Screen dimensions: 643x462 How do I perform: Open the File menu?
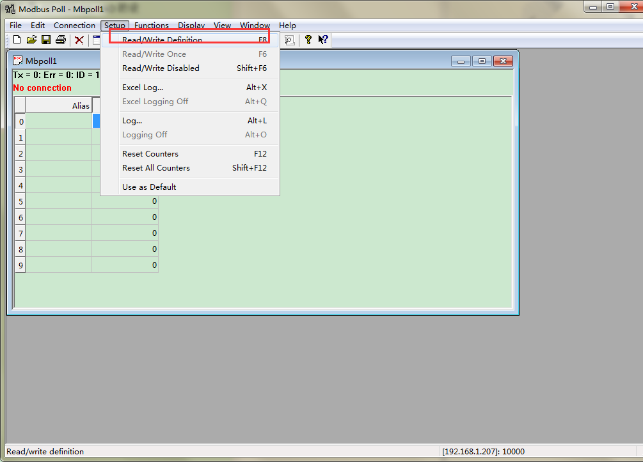pos(15,26)
